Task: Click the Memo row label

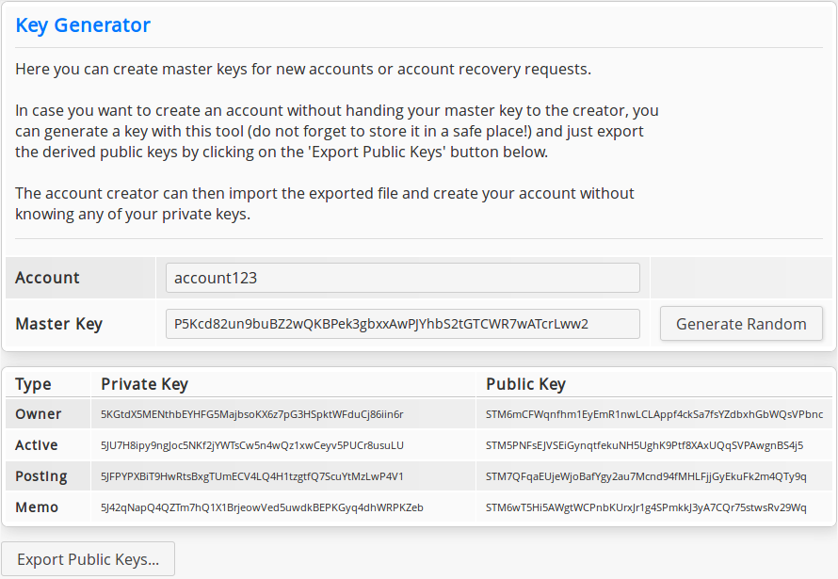Action: coord(37,507)
